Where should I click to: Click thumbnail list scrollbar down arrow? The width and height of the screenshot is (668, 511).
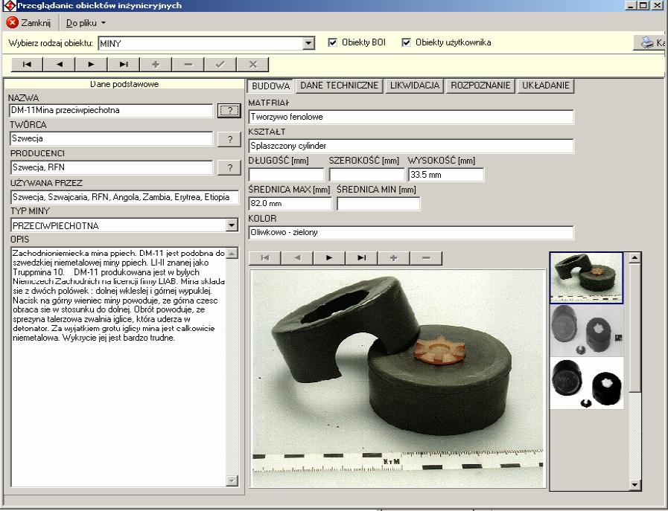coord(634,485)
